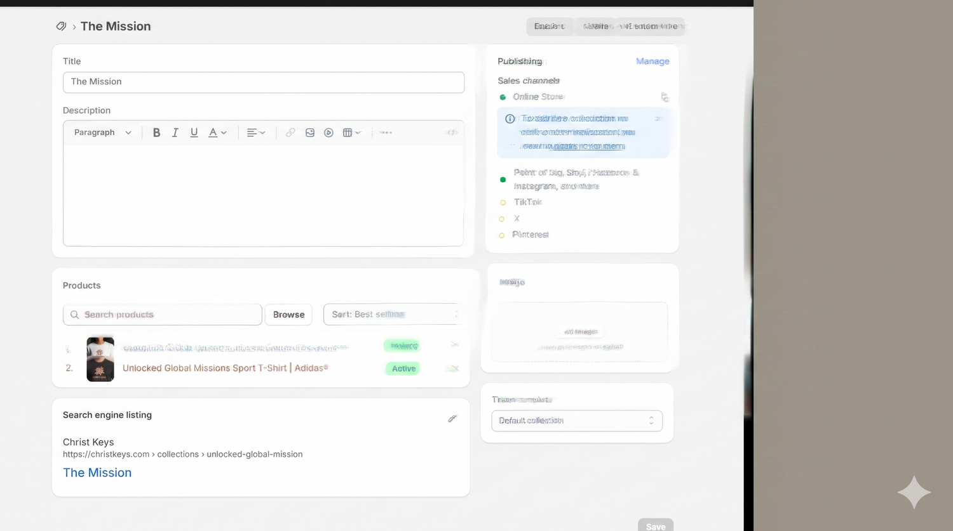Open the text alignment dropdown
The height and width of the screenshot is (531, 953).
pos(256,133)
